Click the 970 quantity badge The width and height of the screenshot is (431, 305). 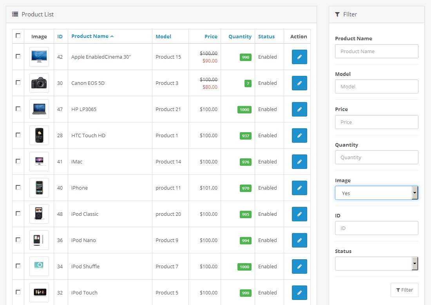[x=245, y=188]
